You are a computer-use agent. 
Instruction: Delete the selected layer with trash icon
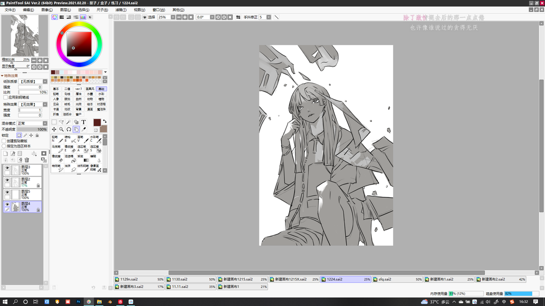pyautogui.click(x=27, y=160)
